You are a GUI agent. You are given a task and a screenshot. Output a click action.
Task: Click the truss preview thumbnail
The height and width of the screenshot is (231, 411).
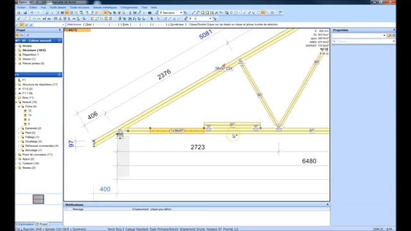click(39, 200)
